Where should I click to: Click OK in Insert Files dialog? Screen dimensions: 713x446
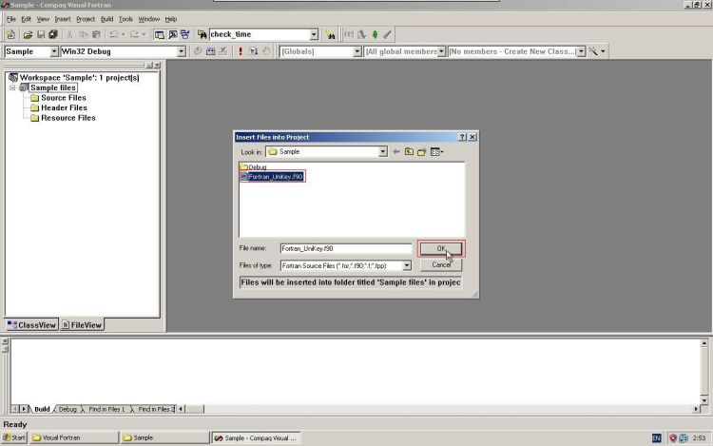coord(440,249)
